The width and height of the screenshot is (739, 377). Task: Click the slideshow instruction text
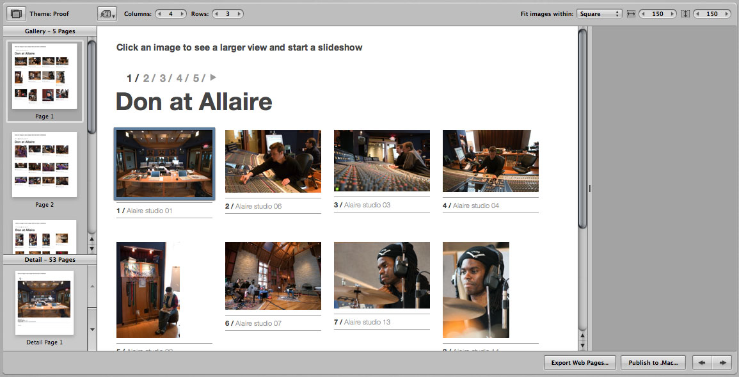(239, 47)
